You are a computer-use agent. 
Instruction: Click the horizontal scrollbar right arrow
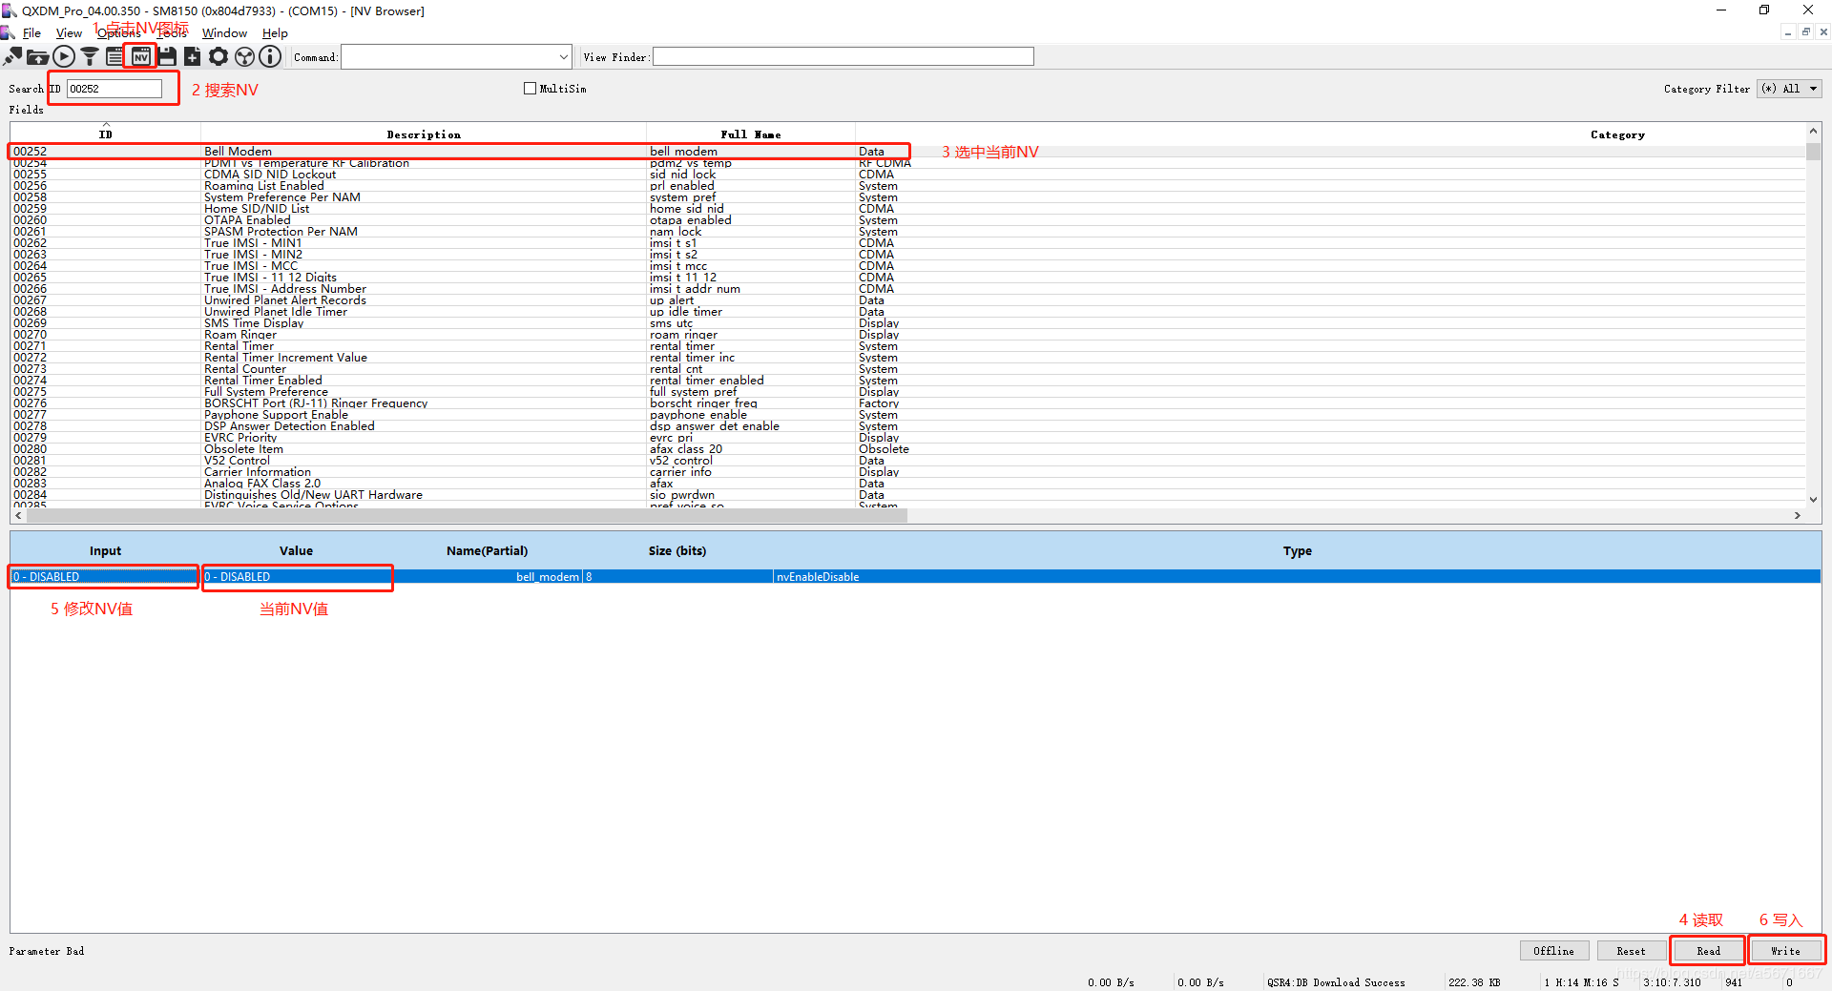click(x=1798, y=515)
